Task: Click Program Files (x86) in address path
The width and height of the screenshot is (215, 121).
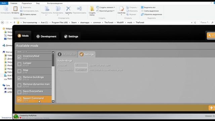Action: 60,23
